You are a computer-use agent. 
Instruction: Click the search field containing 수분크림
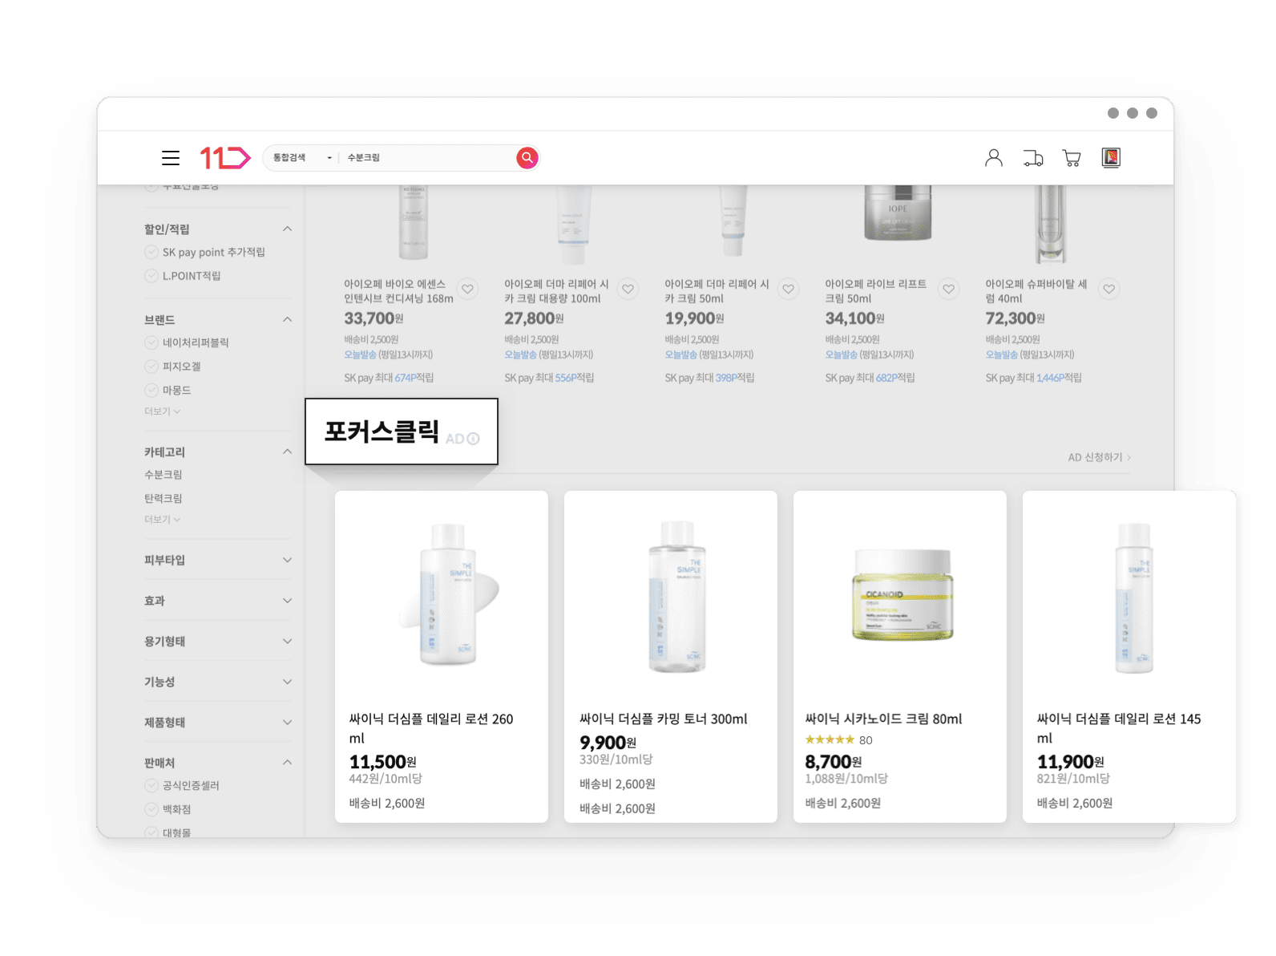point(429,158)
